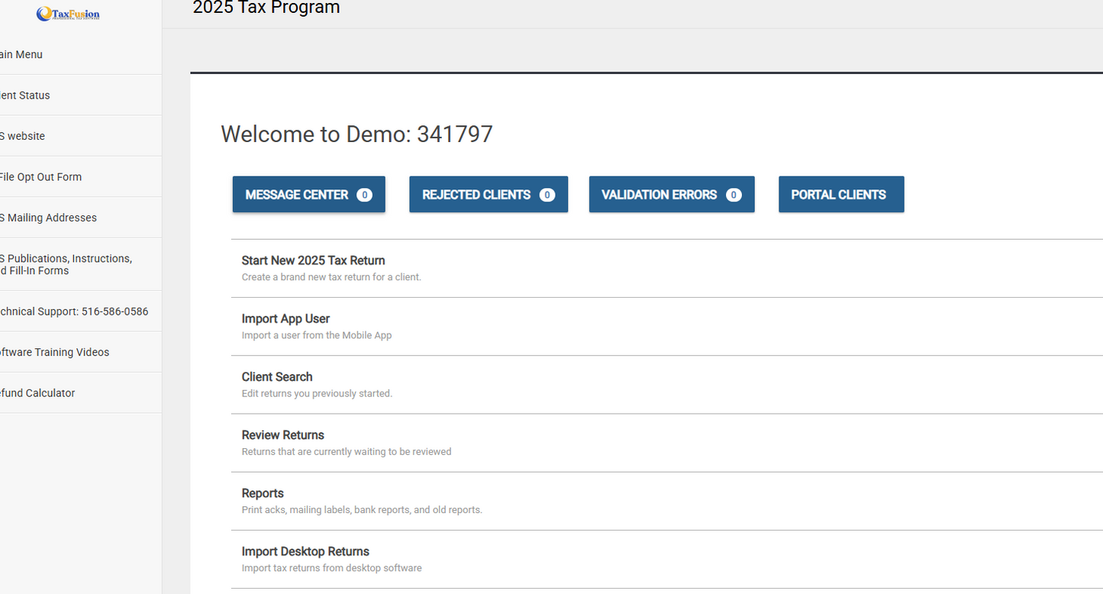Click the Validation Errors button
Viewport: 1103px width, 594px height.
pyautogui.click(x=672, y=195)
